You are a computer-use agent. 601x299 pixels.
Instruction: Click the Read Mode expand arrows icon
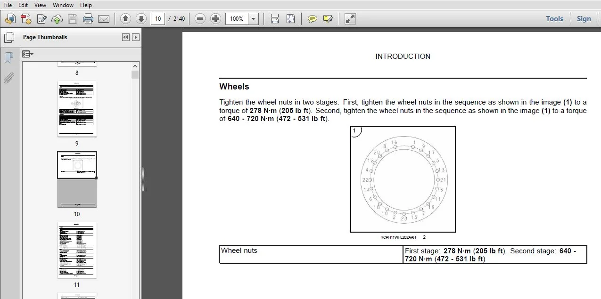(350, 19)
